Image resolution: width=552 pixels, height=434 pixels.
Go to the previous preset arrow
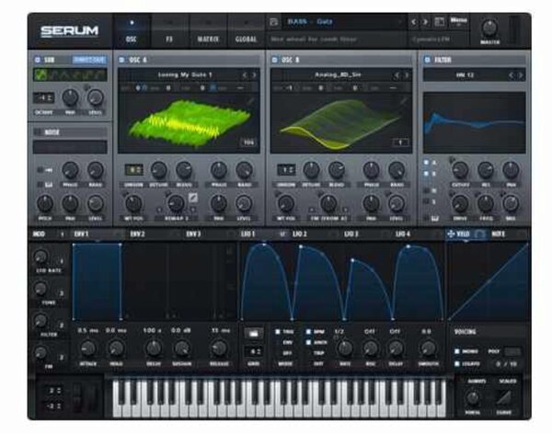(x=413, y=21)
